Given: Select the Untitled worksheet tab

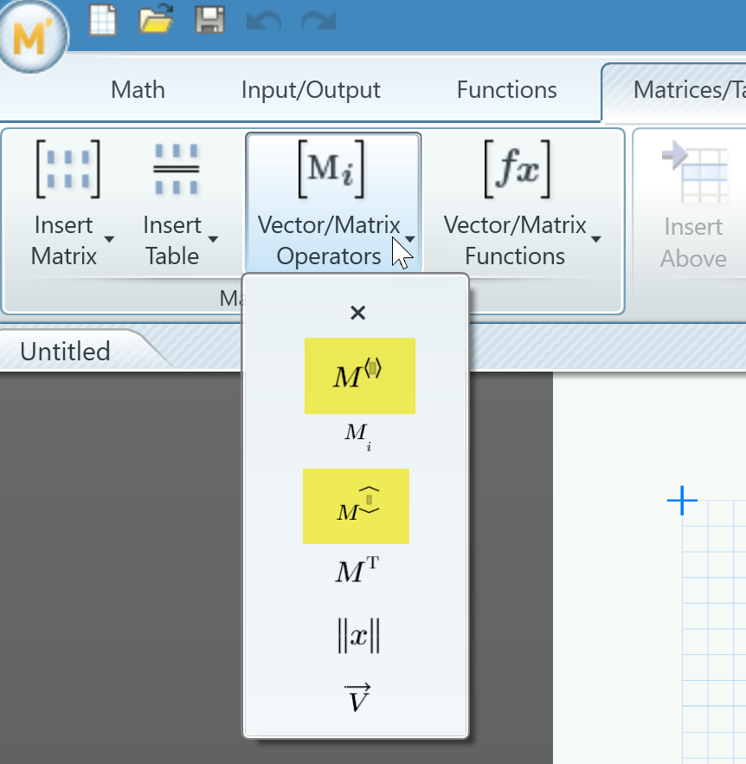Looking at the screenshot, I should pyautogui.click(x=65, y=352).
